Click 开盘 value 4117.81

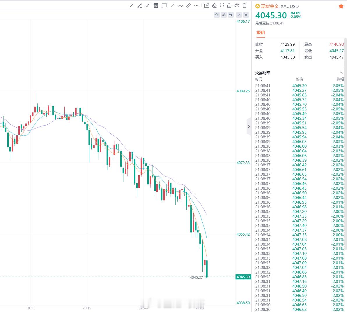tap(288, 51)
